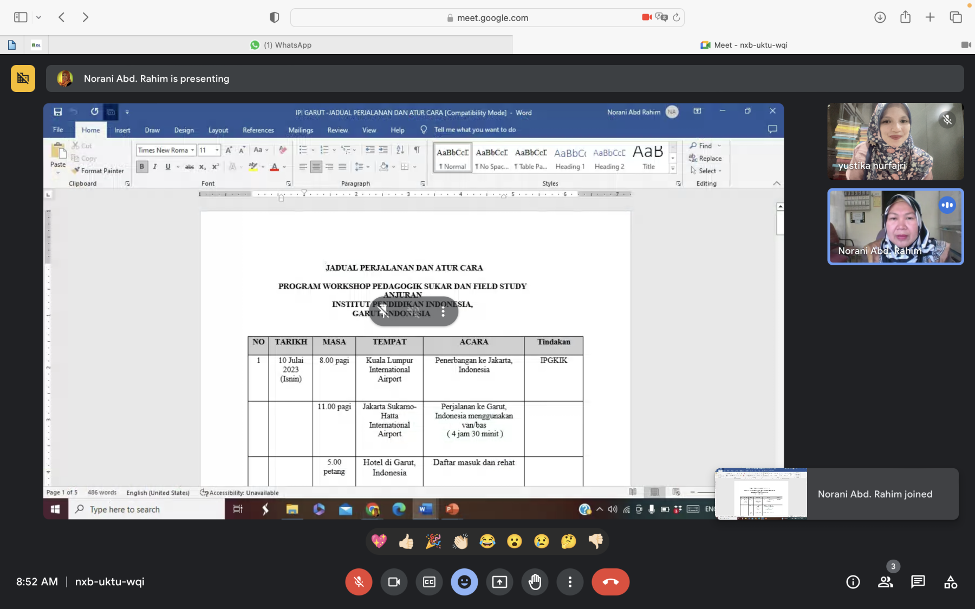Screen dimensions: 975x609
Task: Open translate icon in address bar
Action: (661, 17)
